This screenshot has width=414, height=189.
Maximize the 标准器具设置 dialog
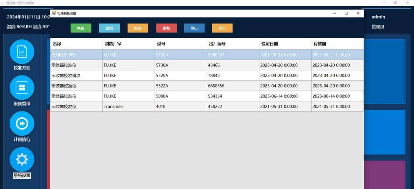[x=346, y=13]
